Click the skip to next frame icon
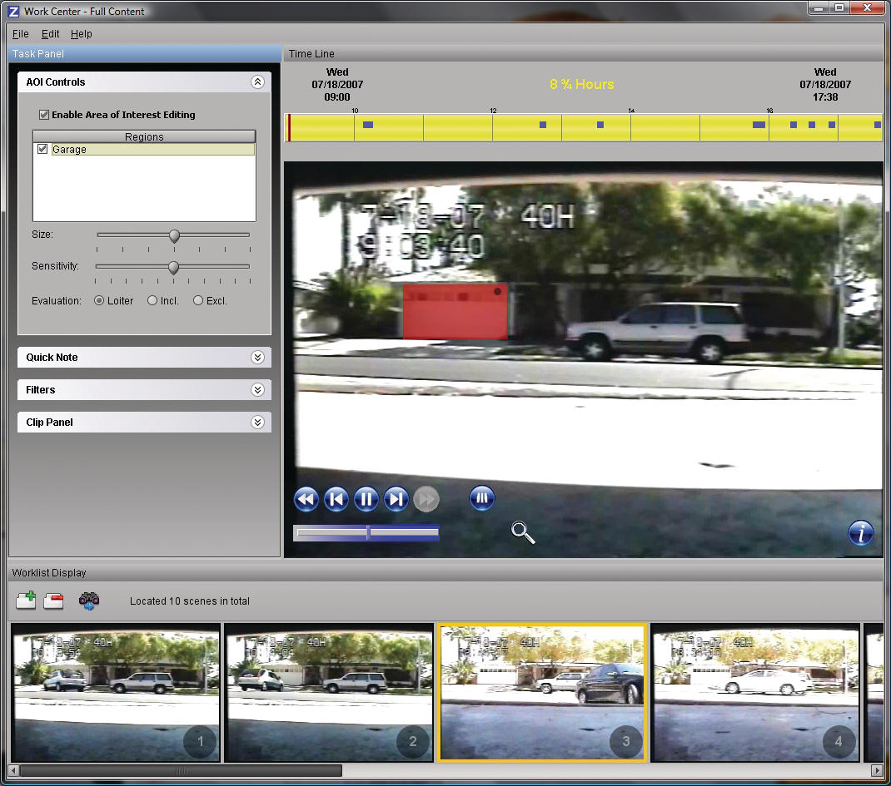 point(396,498)
